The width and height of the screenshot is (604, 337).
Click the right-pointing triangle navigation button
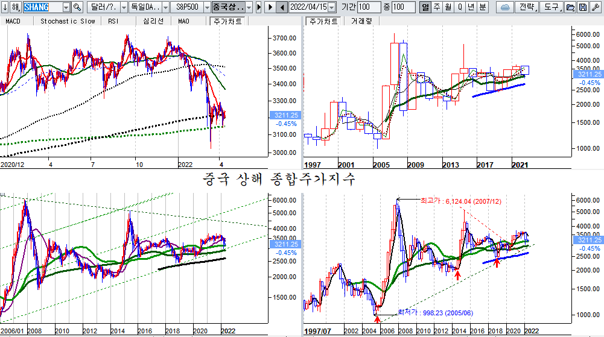[x=269, y=7]
